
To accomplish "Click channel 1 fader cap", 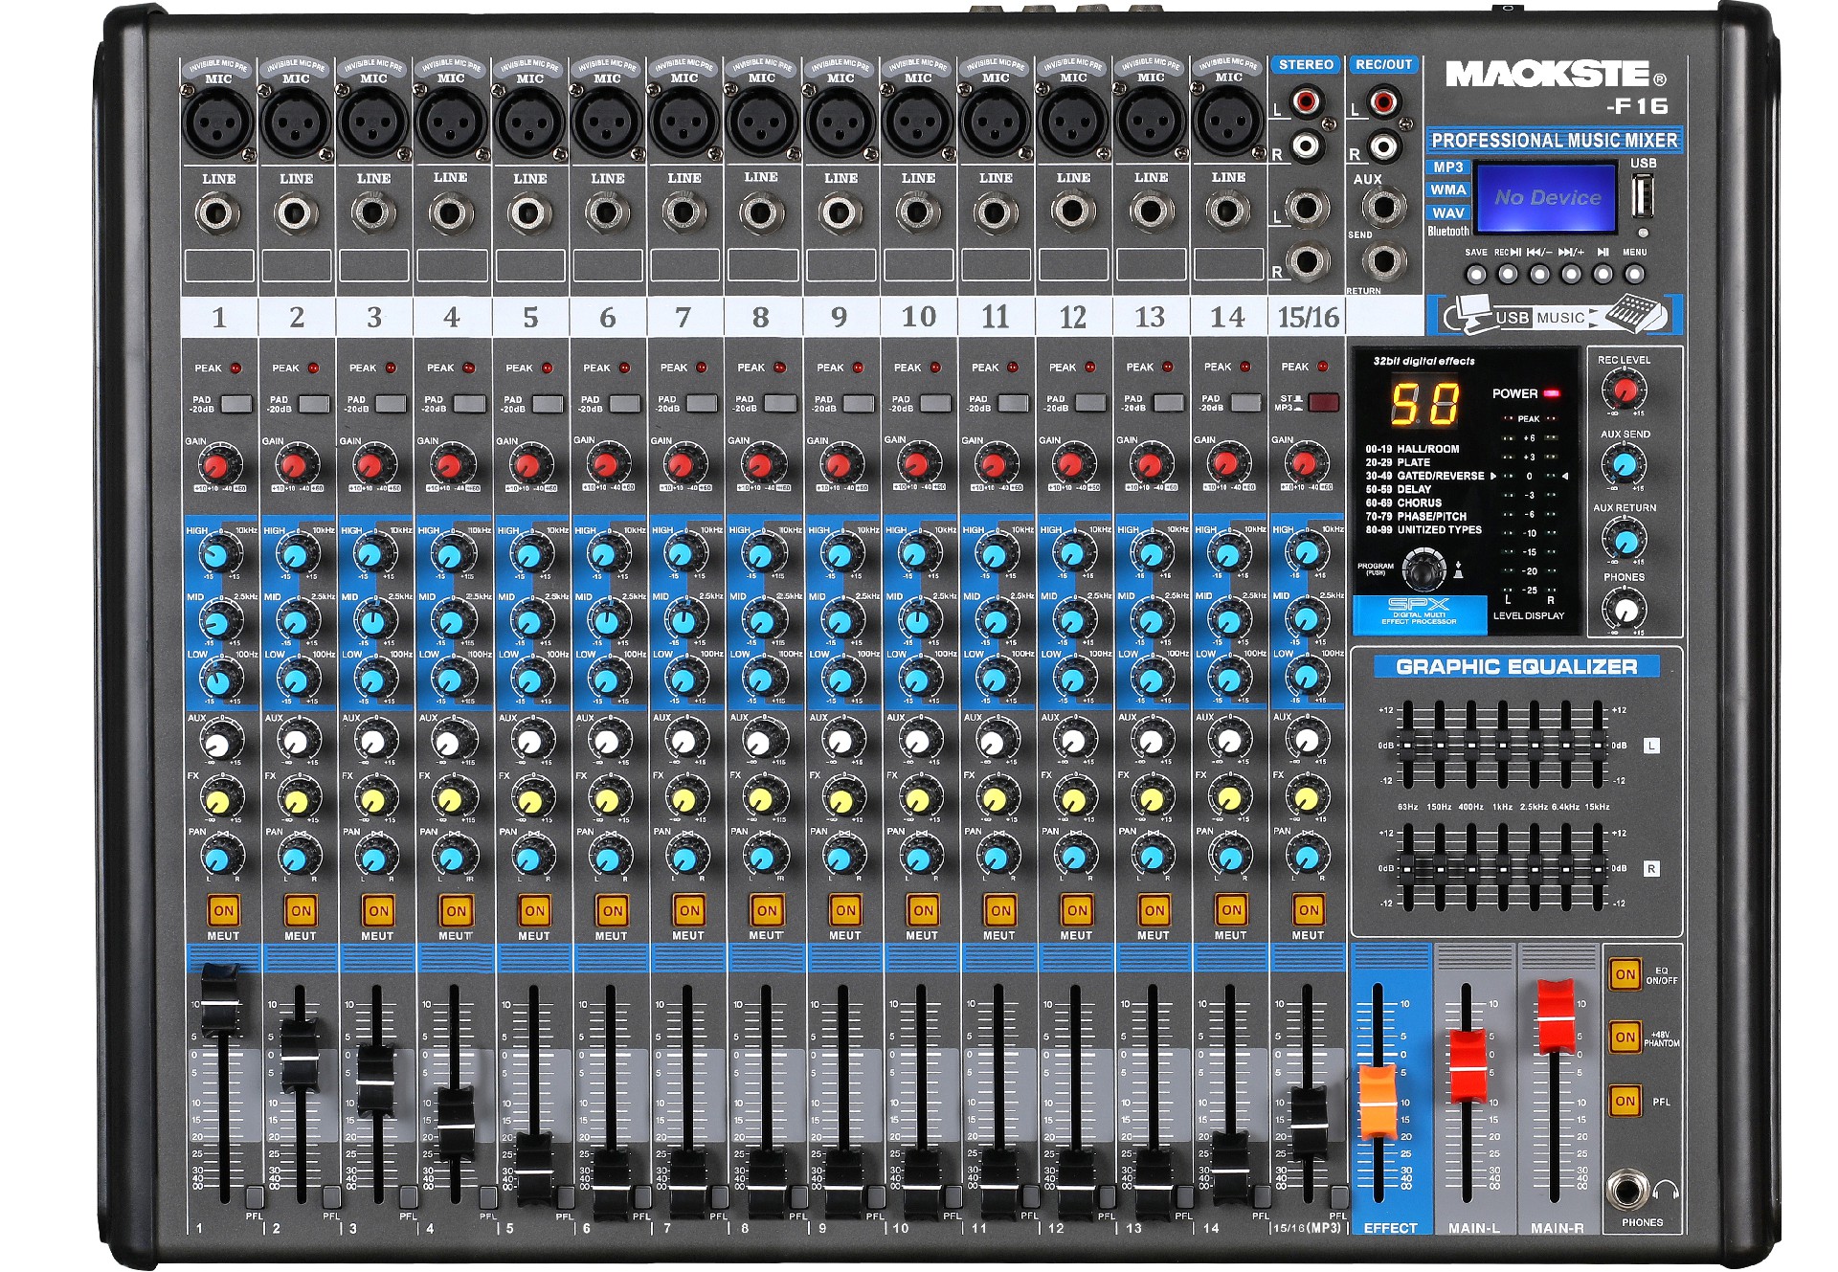I will click(220, 1001).
